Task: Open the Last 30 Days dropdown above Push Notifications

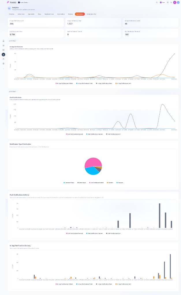Action: pyautogui.click(x=13, y=92)
